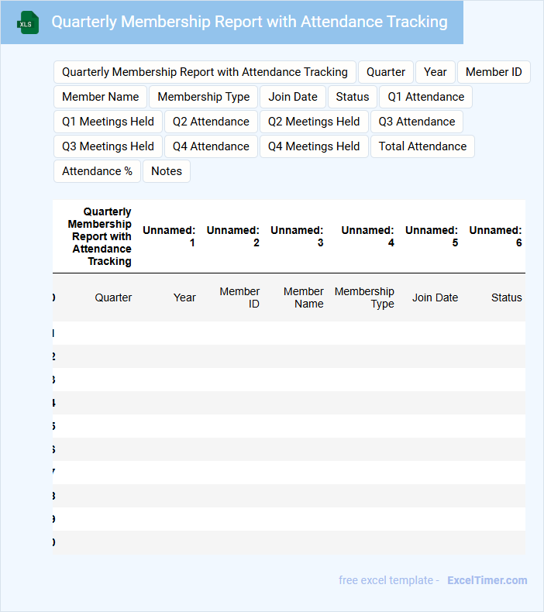
Task: Select the Attendance % tag
Action: point(97,171)
